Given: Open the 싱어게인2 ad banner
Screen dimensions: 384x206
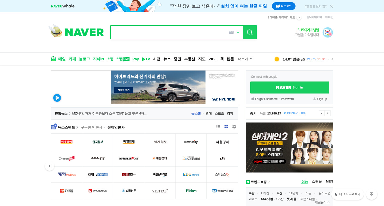Looking at the screenshot, I should tap(289, 147).
